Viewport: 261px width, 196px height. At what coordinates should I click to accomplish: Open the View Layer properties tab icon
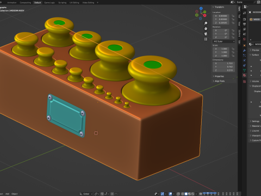(245, 29)
